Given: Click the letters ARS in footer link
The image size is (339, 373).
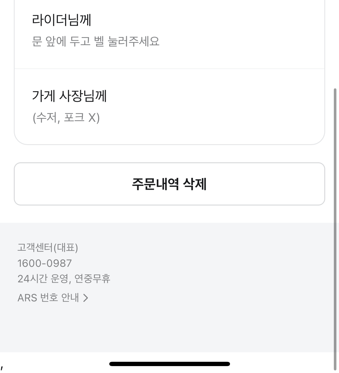Looking at the screenshot, I should [x=27, y=298].
